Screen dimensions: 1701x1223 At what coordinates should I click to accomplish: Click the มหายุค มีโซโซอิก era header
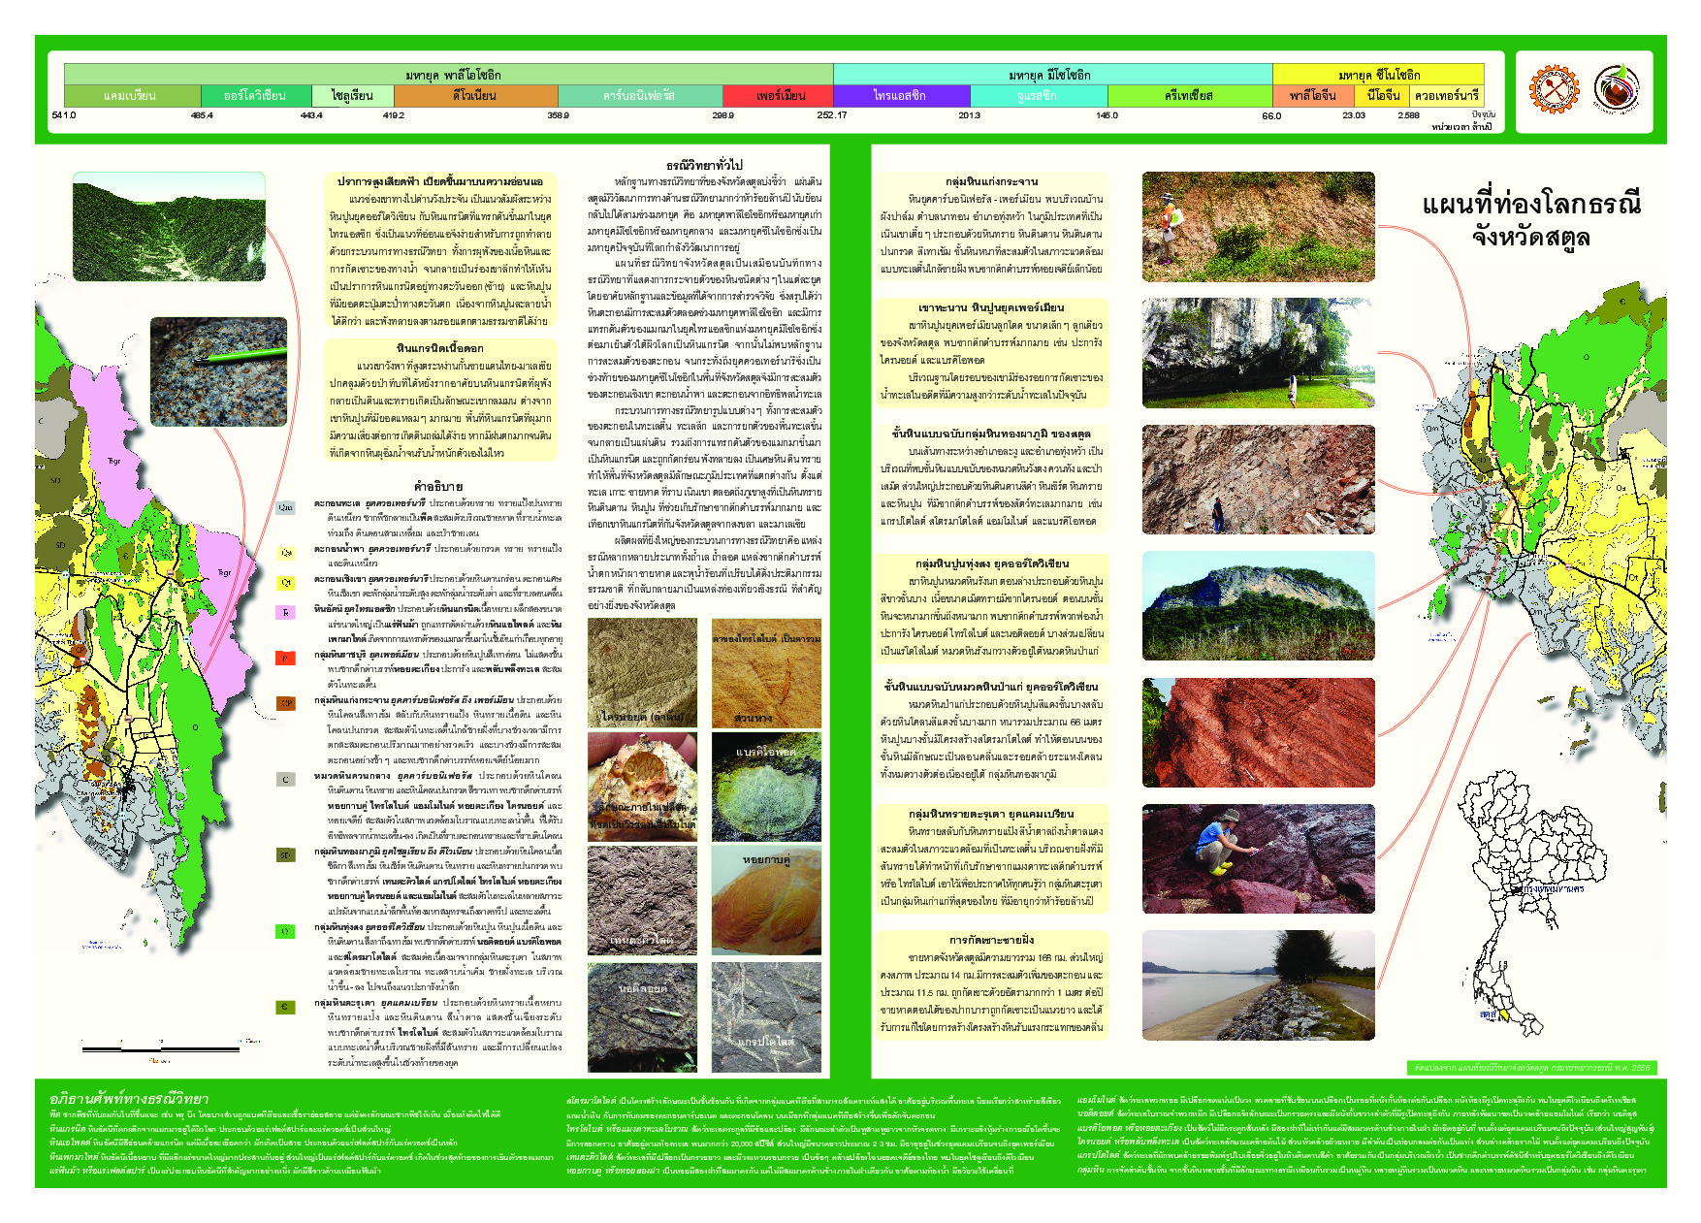coord(1052,75)
